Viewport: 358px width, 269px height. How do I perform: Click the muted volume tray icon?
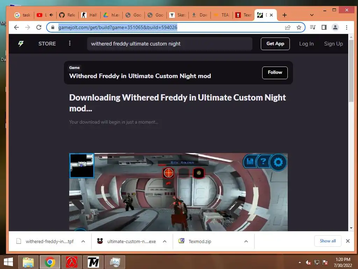(x=308, y=262)
